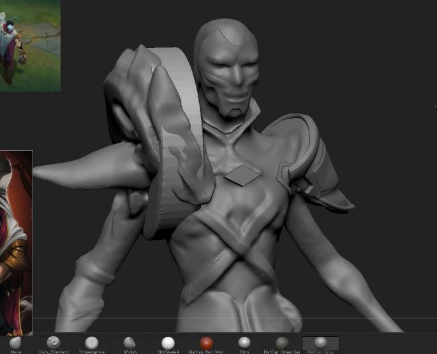The image size is (437, 354).
Task: Click the hooded character splash-art reference
Action: point(16,242)
